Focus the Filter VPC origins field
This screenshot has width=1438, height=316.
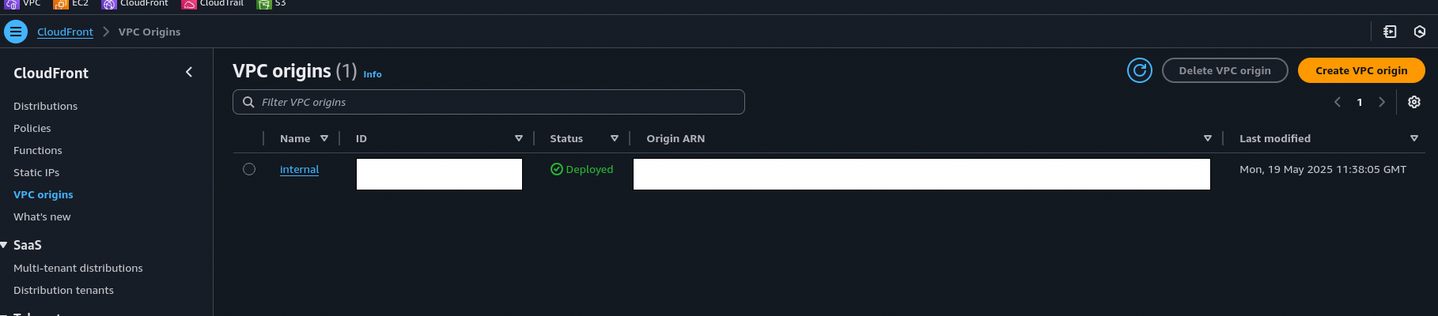(489, 102)
